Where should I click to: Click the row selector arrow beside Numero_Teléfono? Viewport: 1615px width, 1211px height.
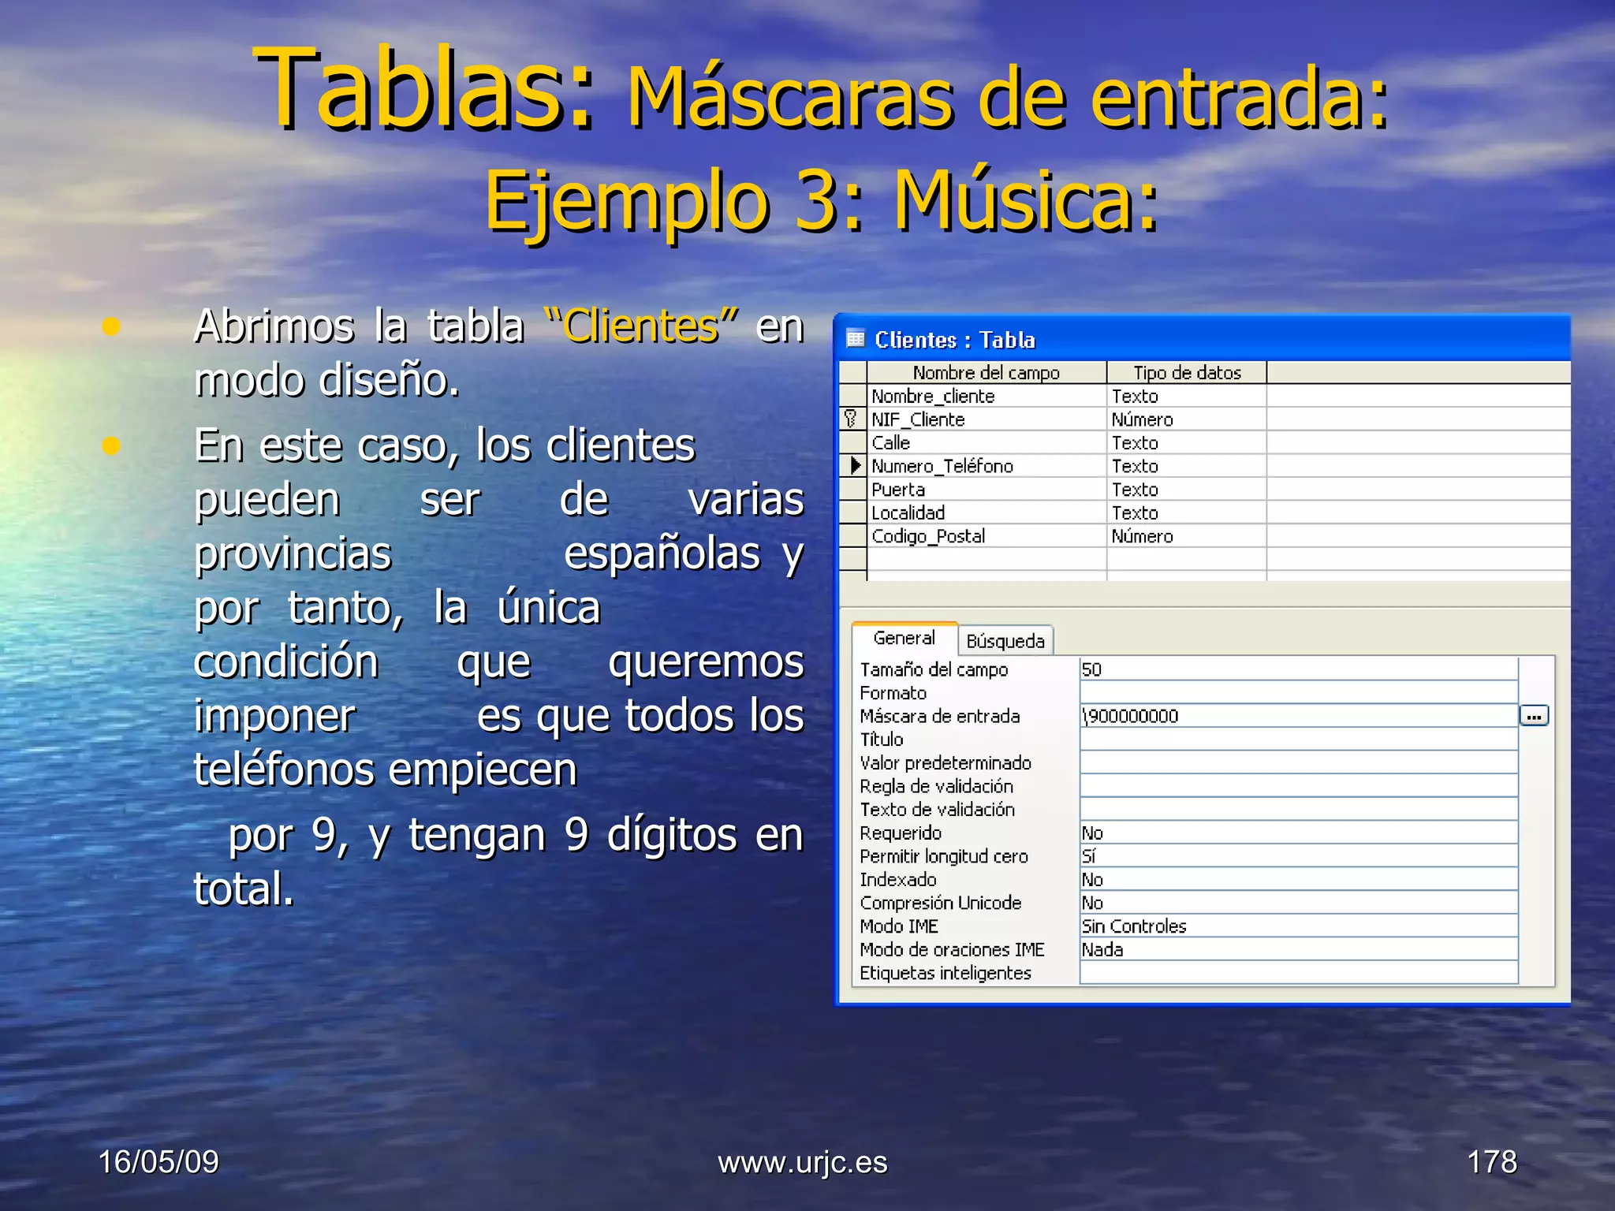(x=855, y=465)
